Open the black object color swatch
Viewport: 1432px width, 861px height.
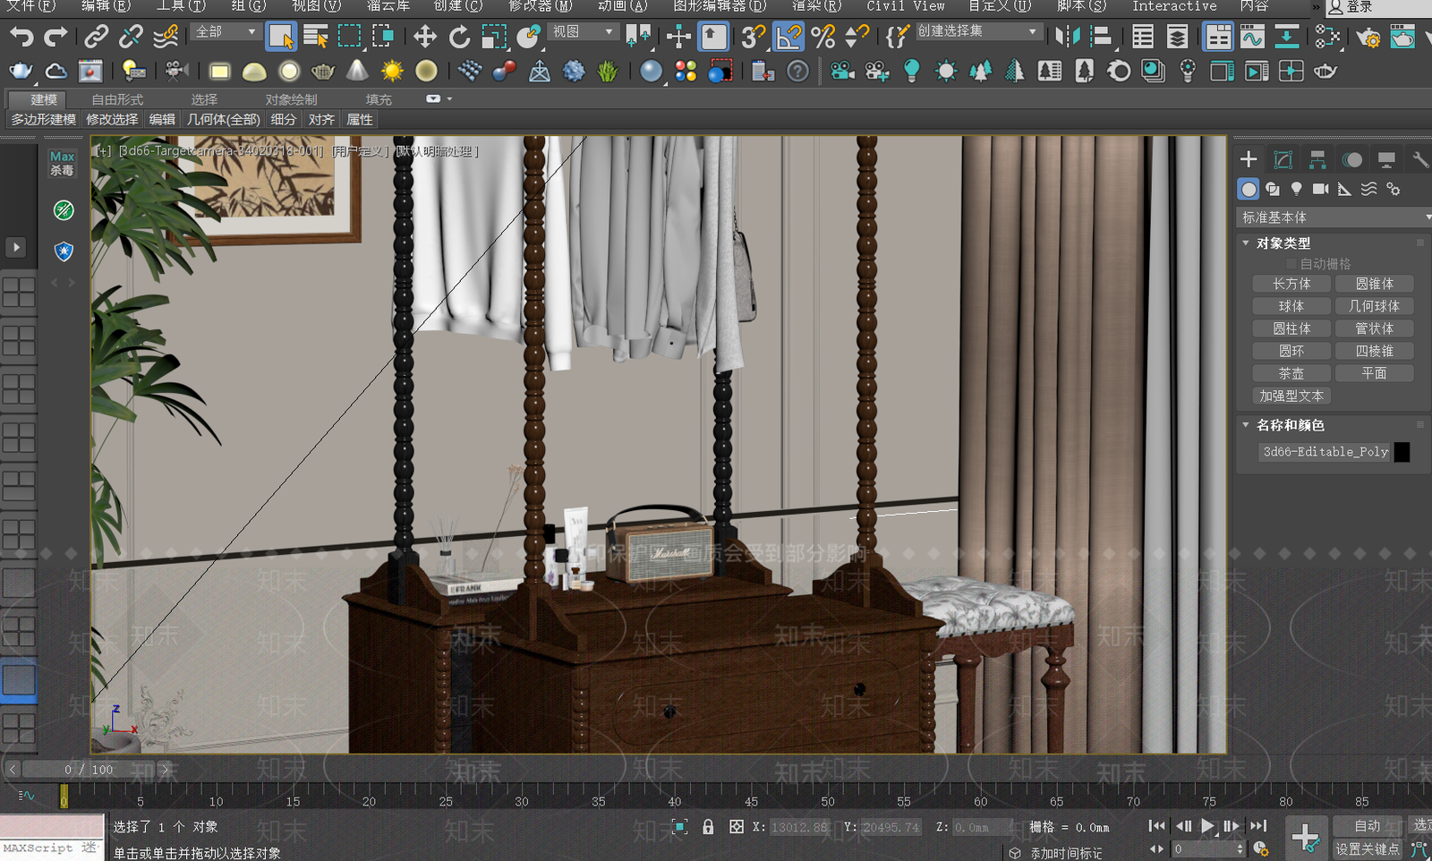(x=1402, y=452)
